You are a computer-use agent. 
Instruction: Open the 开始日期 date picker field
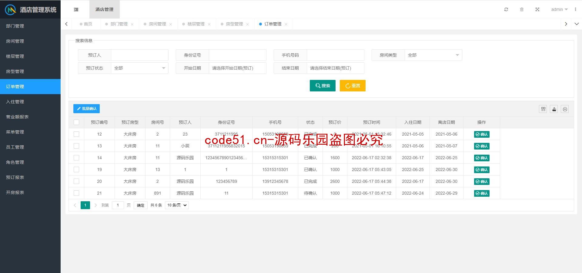237,68
